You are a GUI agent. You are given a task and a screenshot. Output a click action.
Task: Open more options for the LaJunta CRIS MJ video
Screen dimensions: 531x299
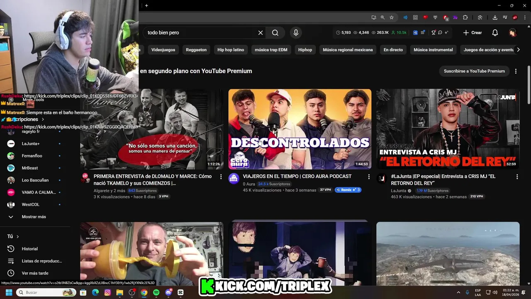517,177
